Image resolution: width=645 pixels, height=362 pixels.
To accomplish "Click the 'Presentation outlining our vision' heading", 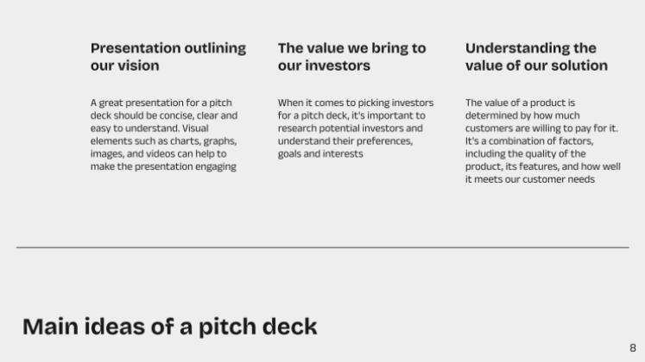I will click(x=168, y=56).
